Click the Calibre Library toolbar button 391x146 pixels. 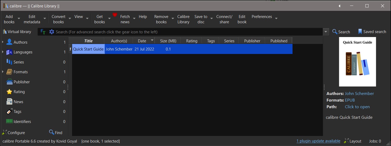coord(183,19)
